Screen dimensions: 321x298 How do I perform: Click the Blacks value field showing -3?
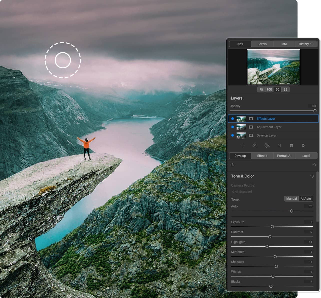(309, 281)
